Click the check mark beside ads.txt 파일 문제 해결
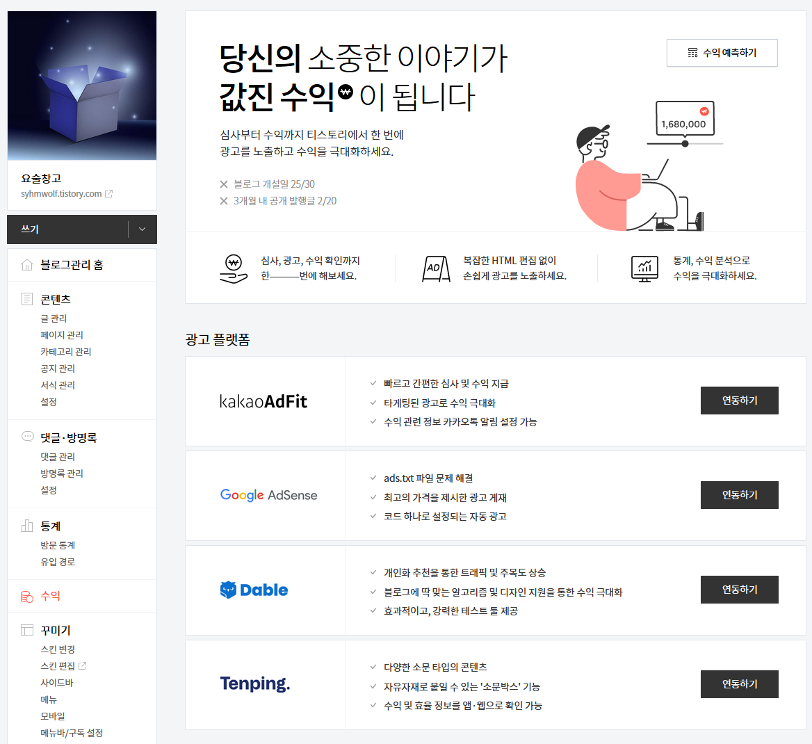Screen dimensions: 812x744 click(373, 478)
